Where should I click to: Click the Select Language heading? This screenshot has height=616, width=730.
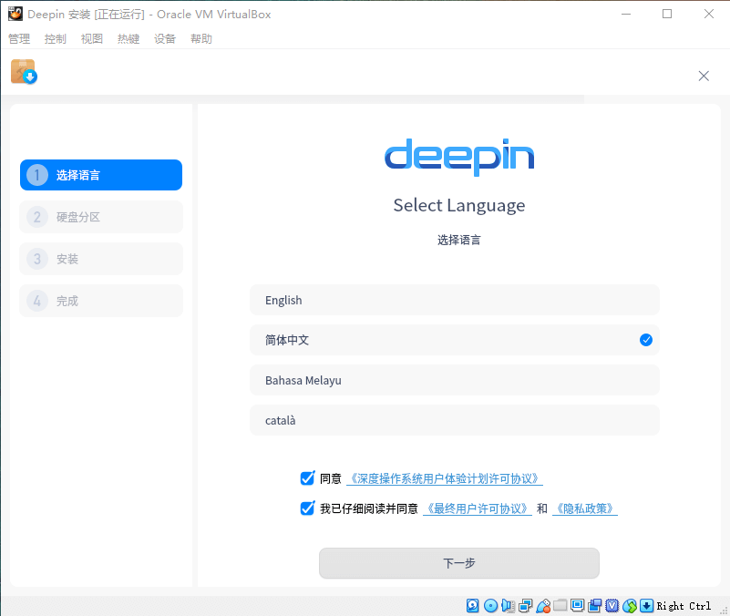(459, 205)
